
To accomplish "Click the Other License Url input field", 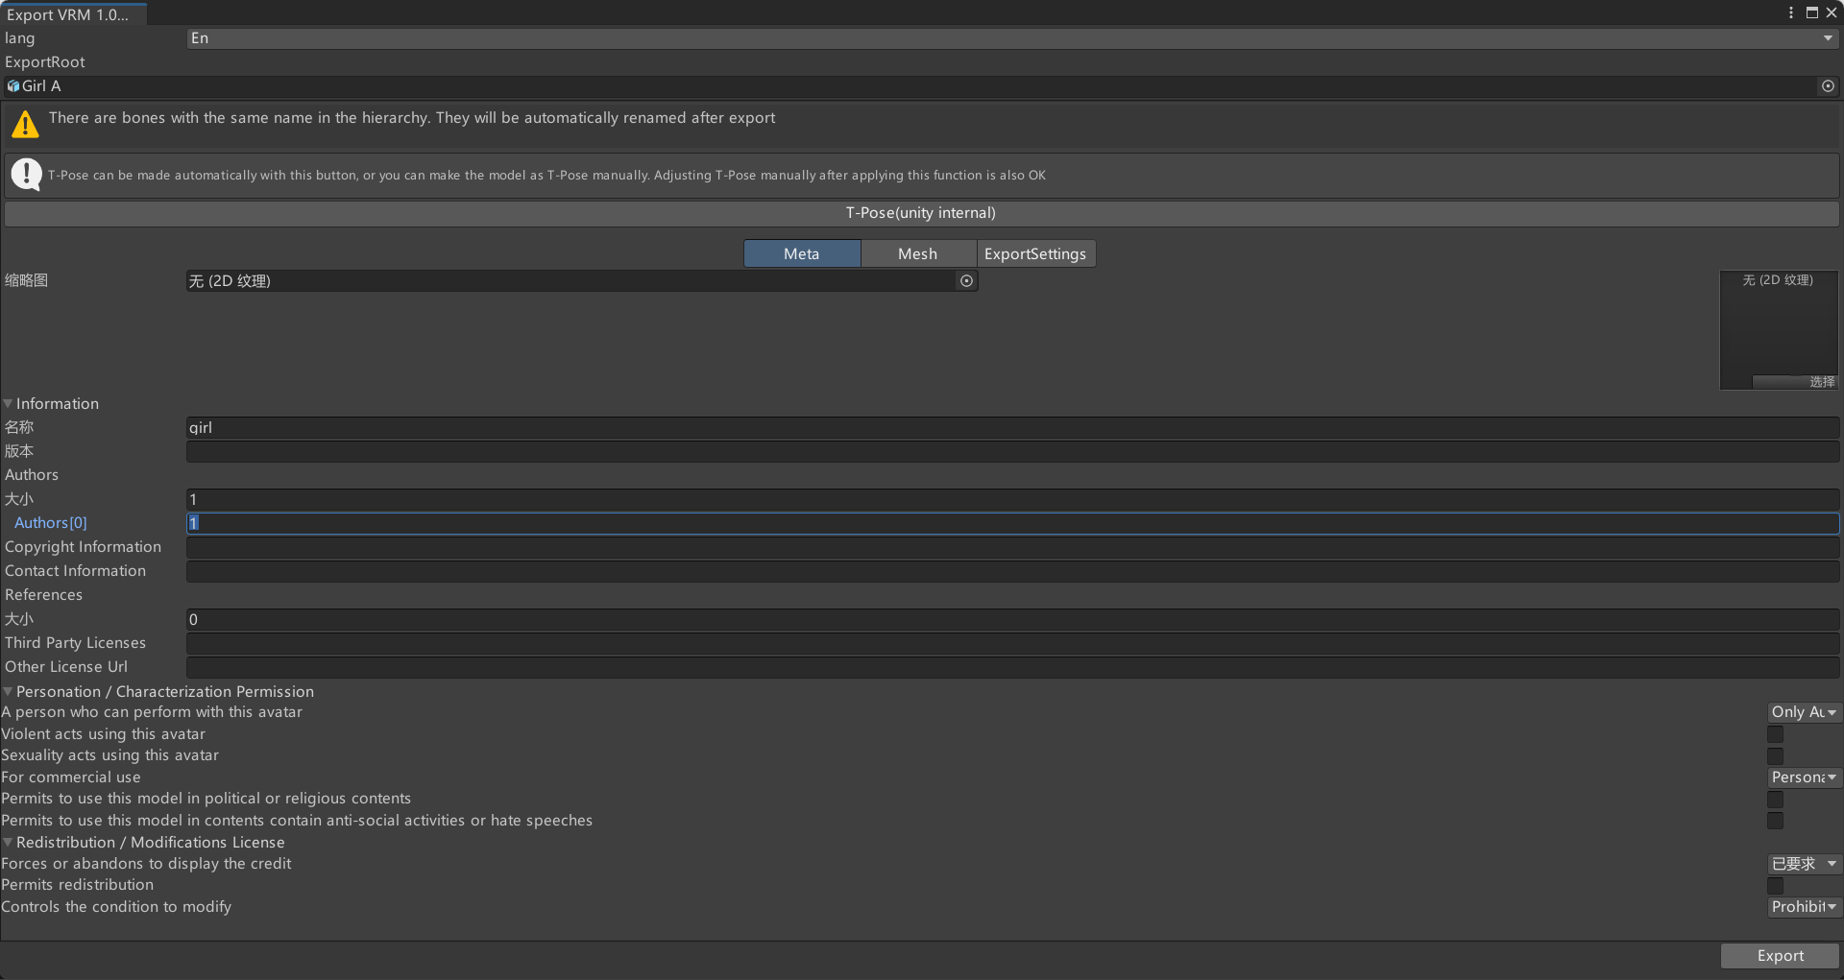I will click(x=1012, y=667).
